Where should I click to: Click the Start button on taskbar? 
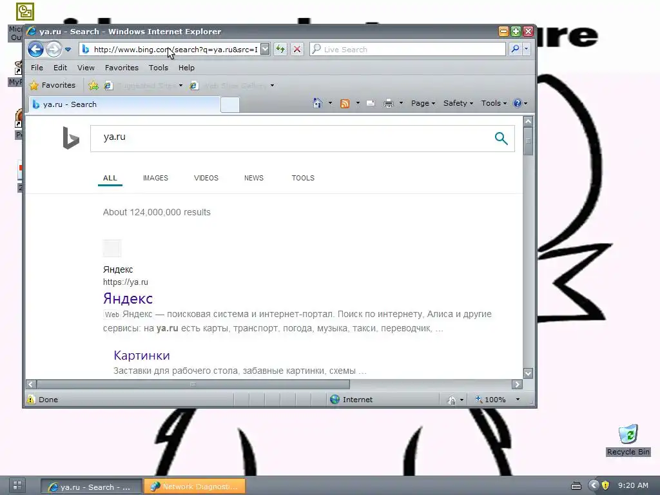coord(17,485)
